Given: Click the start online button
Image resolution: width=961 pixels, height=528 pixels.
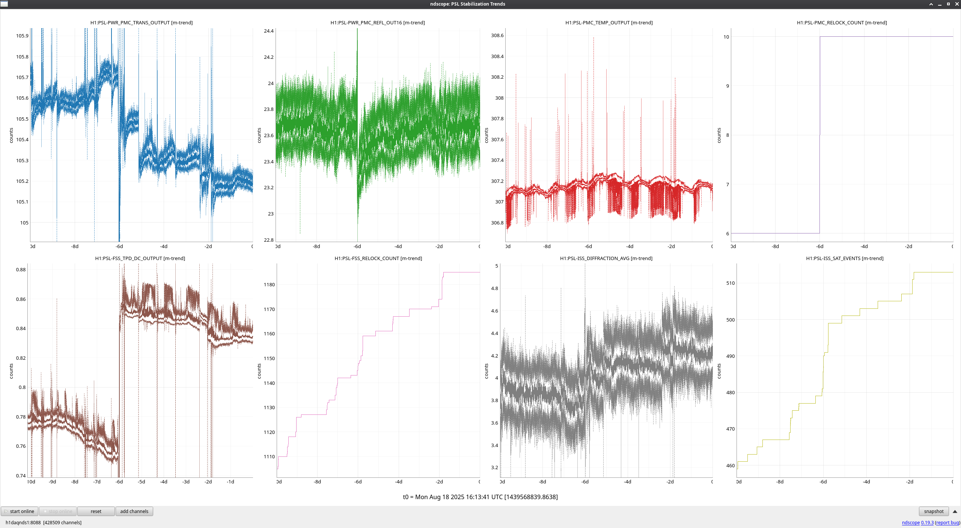Looking at the screenshot, I should (20, 511).
